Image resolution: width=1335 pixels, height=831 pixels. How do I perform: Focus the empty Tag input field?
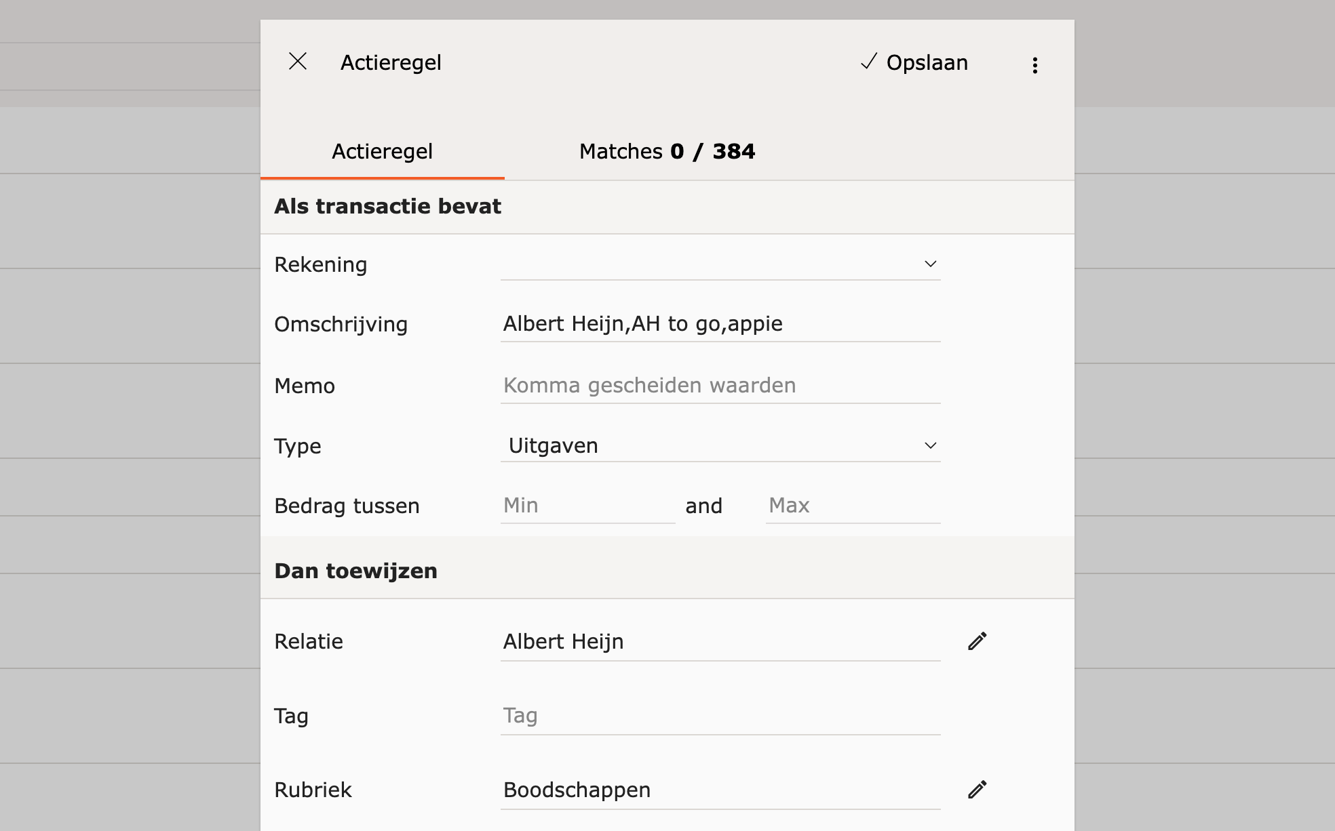point(719,716)
